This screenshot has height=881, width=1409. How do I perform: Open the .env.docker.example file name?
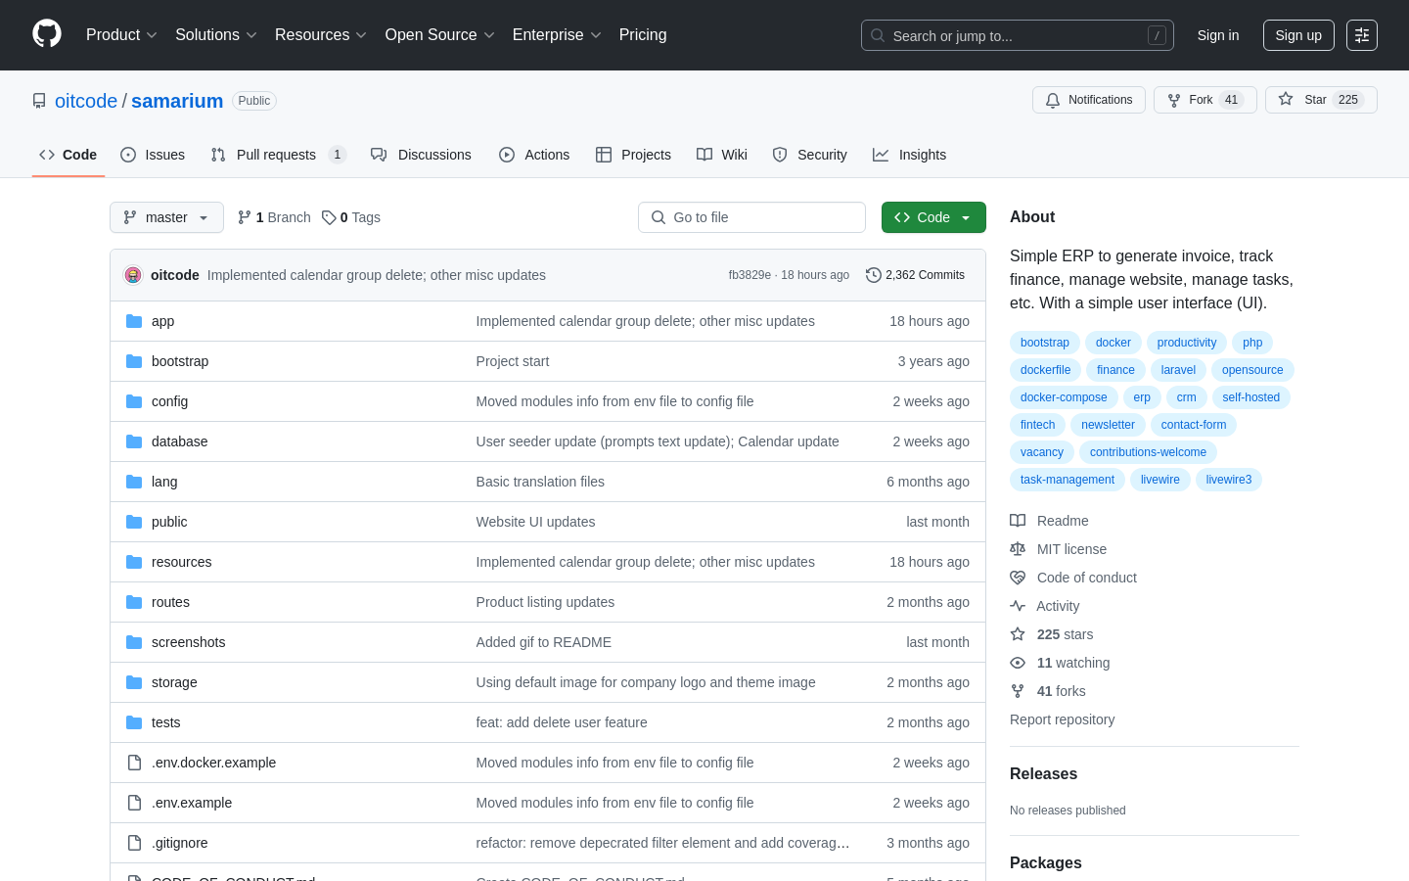click(213, 763)
